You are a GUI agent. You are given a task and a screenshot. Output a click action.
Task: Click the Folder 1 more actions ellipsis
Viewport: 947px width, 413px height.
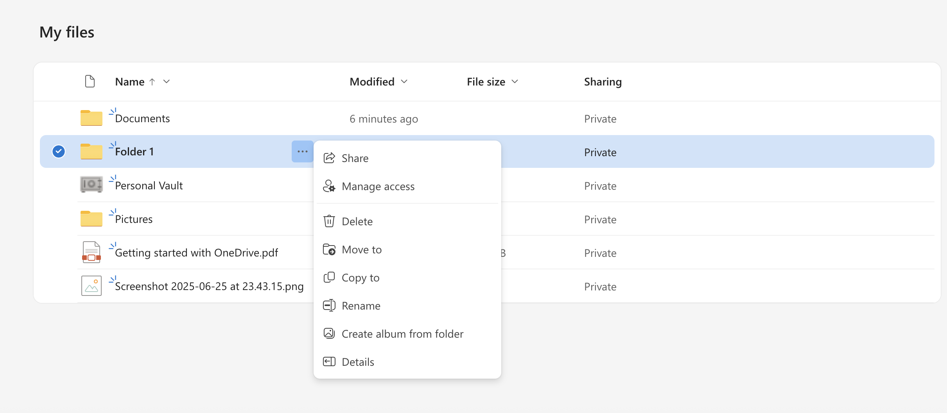[x=303, y=151]
